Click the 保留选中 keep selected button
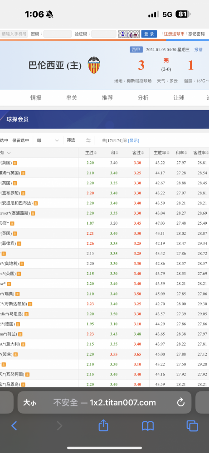The image size is (209, 453). (20, 140)
